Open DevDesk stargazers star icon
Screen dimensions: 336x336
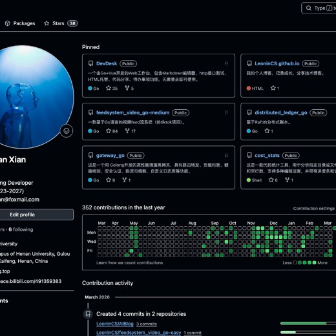pos(109,88)
